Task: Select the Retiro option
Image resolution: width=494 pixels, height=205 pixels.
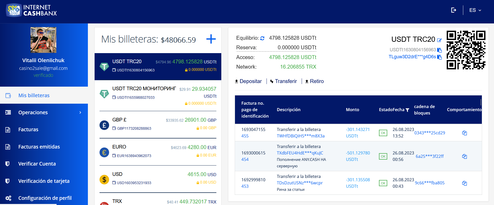Action: [x=314, y=81]
